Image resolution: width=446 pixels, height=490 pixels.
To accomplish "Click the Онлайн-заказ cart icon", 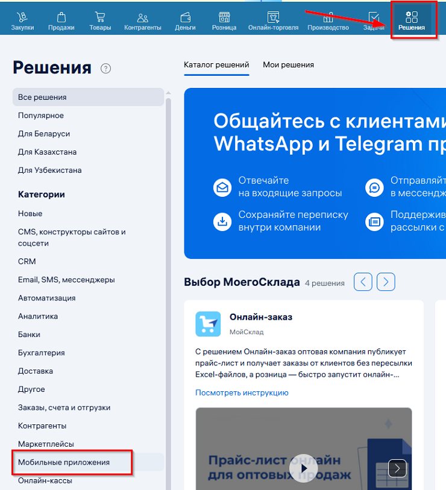I will click(x=208, y=324).
